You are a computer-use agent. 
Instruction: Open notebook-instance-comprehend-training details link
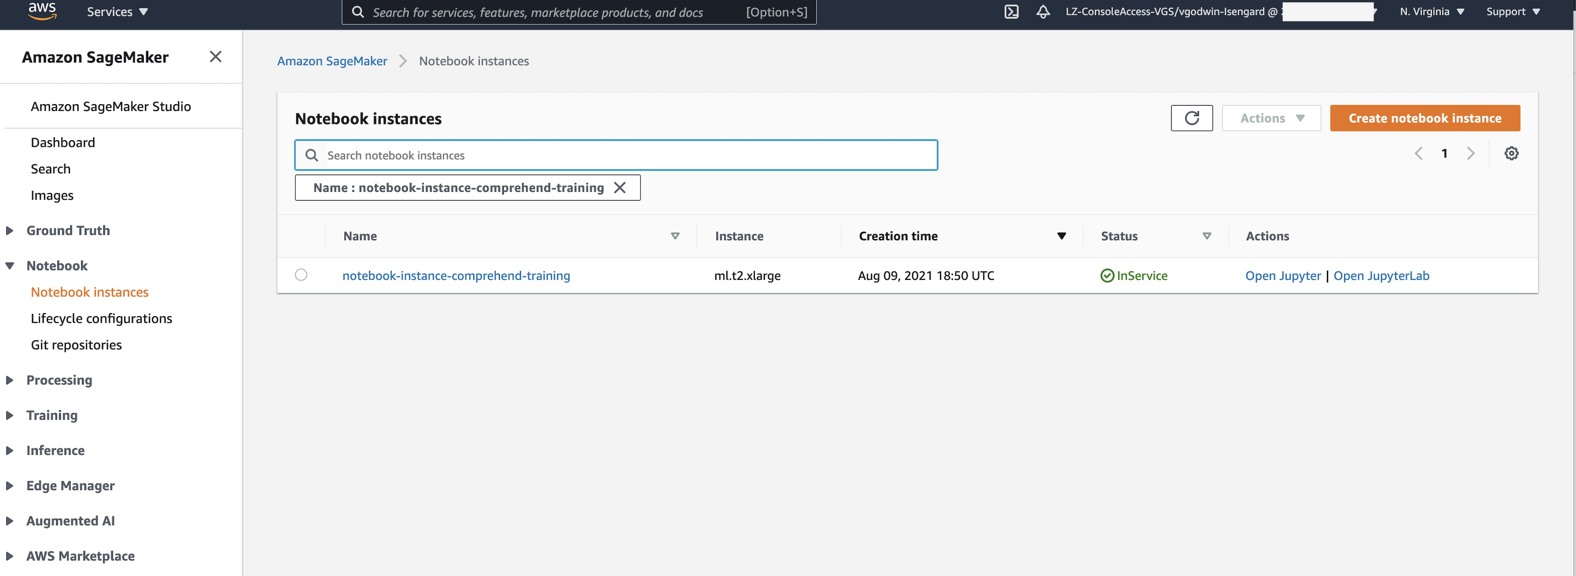(x=456, y=276)
